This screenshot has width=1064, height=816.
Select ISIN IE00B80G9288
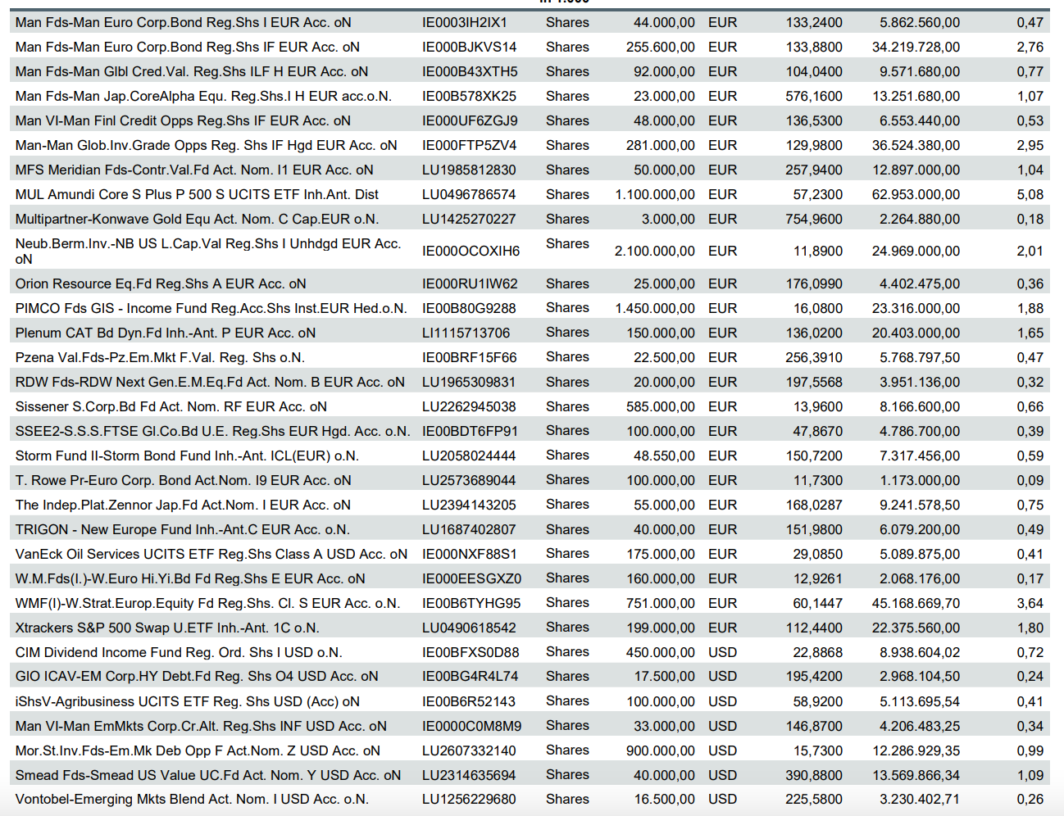coord(470,309)
